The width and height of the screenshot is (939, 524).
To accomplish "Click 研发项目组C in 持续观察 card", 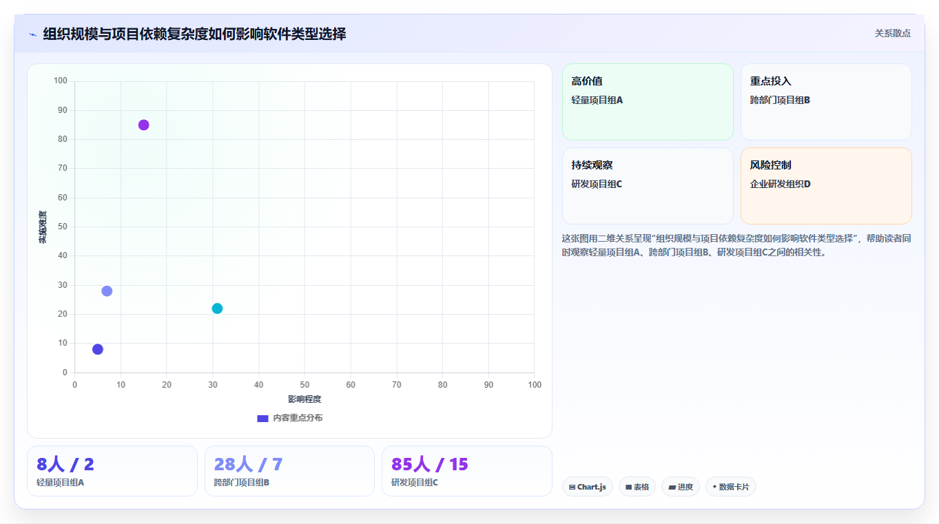I will click(x=597, y=185).
